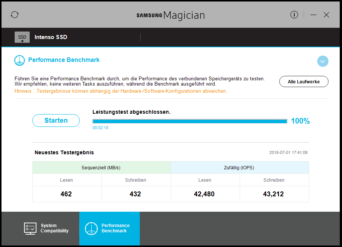
Task: Click the orange Hinweis note text
Action: (x=121, y=91)
